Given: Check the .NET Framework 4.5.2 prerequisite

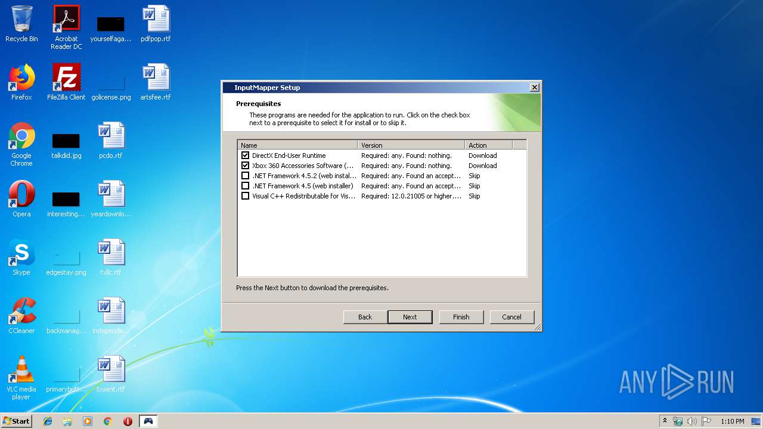Looking at the screenshot, I should (x=245, y=176).
